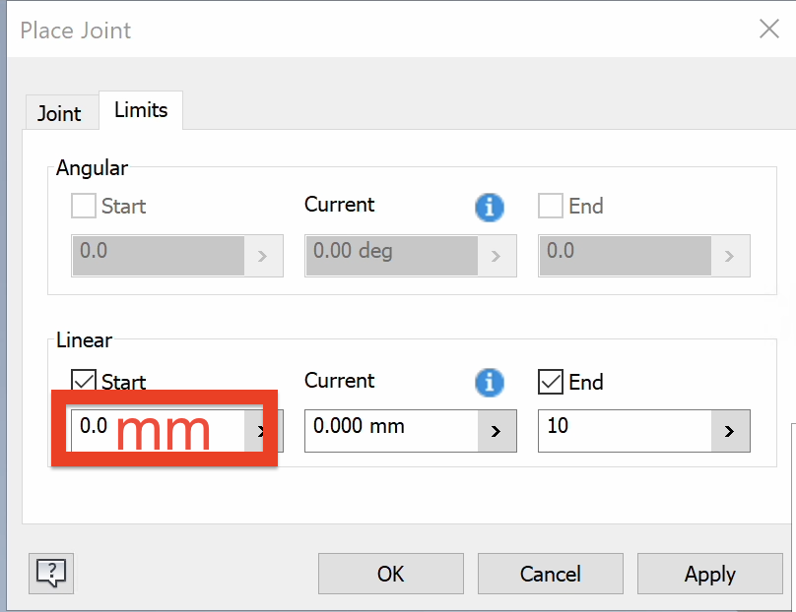Screen dimensions: 796x612
Task: Disable the Linear Start checkbox
Action: 85,382
